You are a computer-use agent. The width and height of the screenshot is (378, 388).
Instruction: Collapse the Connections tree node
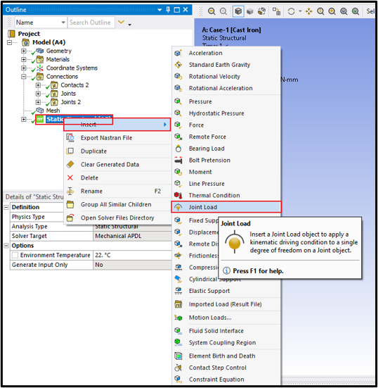[23, 77]
